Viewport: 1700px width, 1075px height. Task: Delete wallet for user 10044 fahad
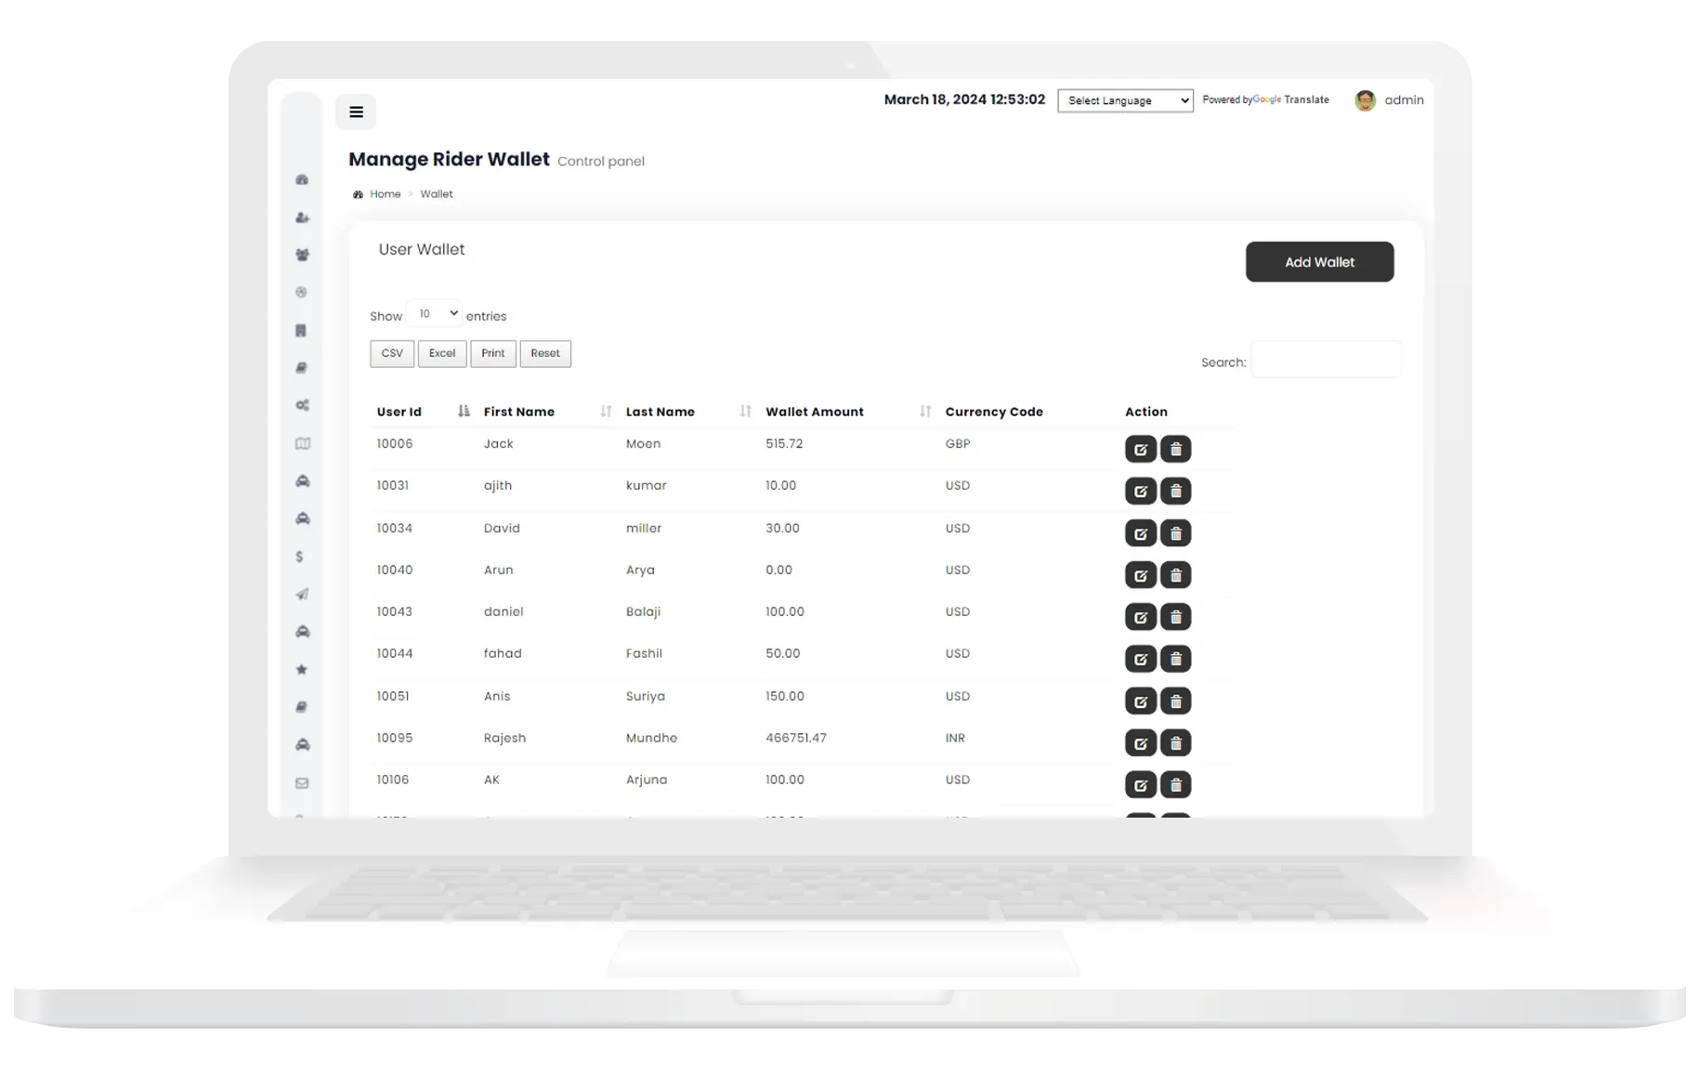point(1176,659)
